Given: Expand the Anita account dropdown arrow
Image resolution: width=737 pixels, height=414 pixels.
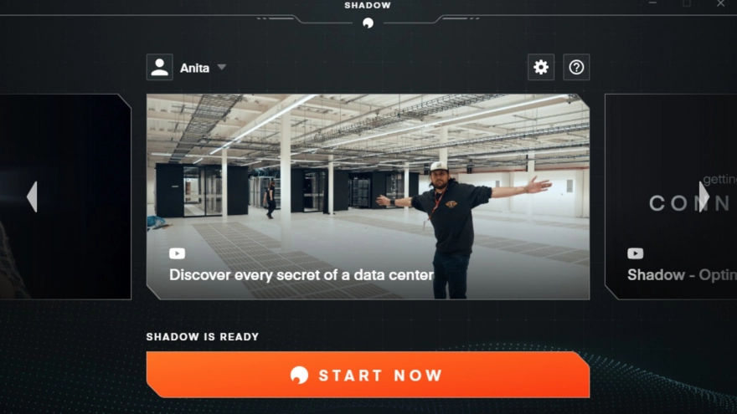Looking at the screenshot, I should point(222,67).
